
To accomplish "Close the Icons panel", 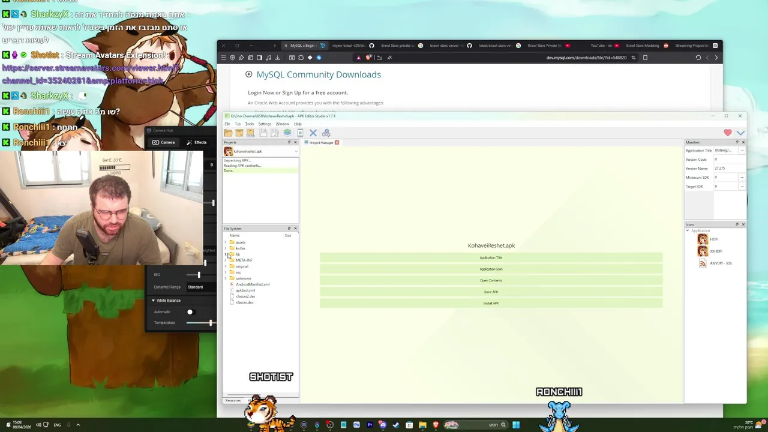I will click(x=743, y=224).
